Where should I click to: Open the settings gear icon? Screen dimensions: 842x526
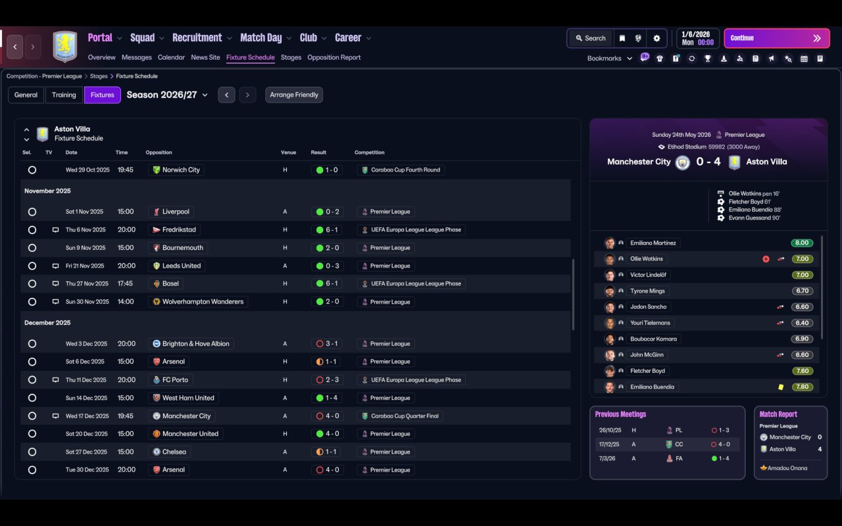(x=656, y=38)
